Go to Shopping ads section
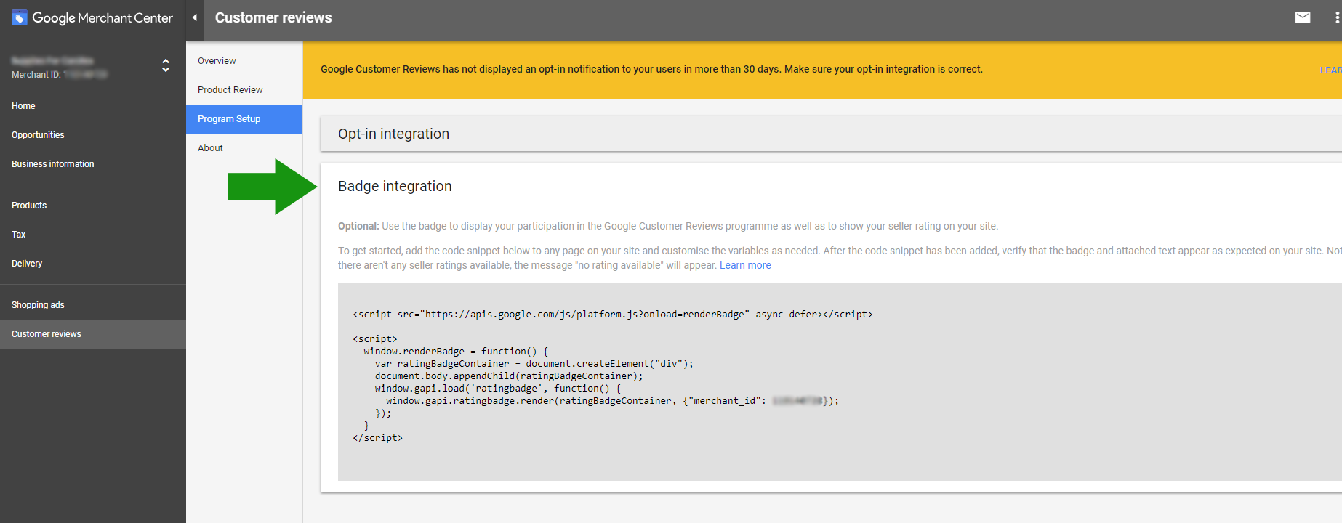This screenshot has width=1342, height=523. tap(38, 305)
